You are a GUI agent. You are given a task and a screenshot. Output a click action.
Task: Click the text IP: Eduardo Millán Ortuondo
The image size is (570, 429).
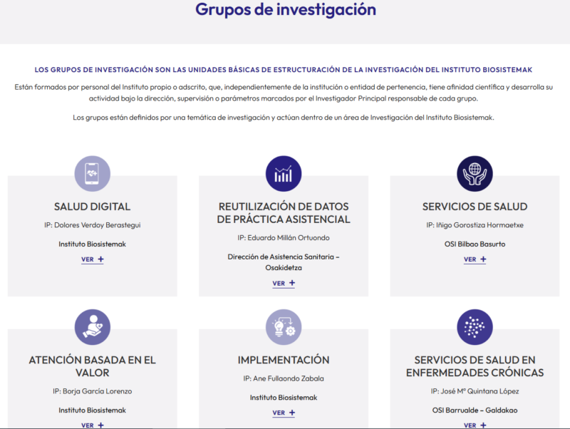coord(284,238)
